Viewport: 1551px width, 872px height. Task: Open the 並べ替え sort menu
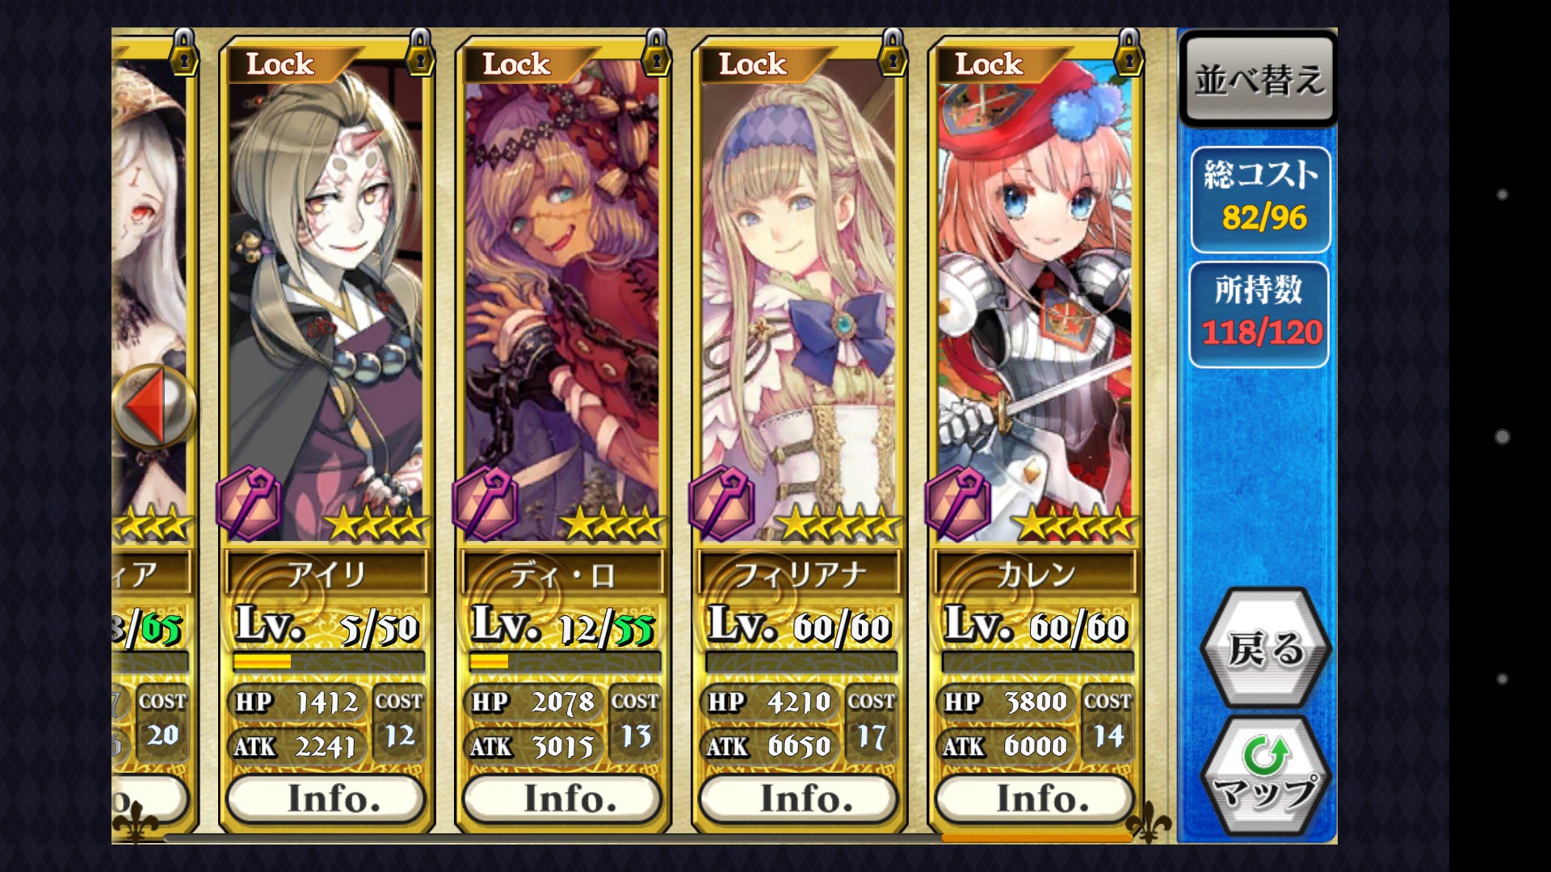(1259, 78)
